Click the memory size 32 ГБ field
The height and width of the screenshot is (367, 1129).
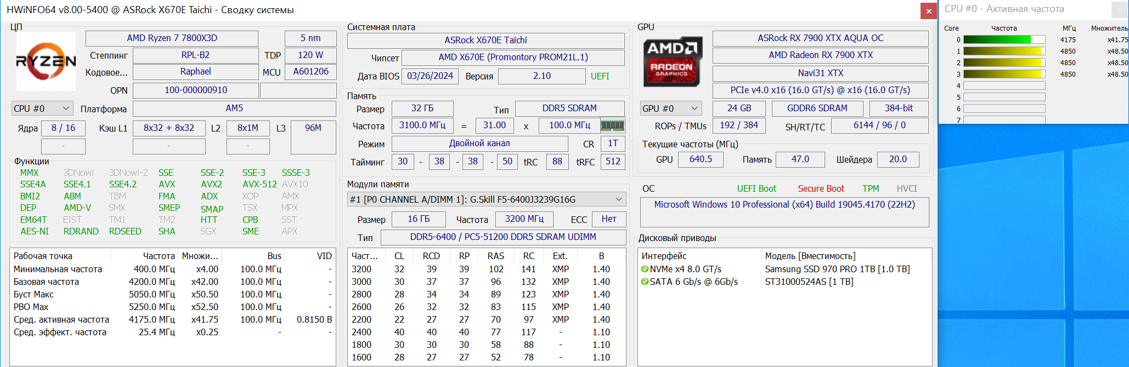coord(422,108)
